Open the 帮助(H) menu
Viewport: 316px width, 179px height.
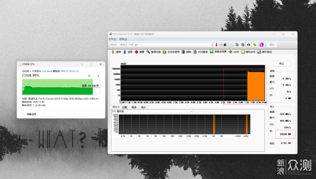[x=123, y=39]
